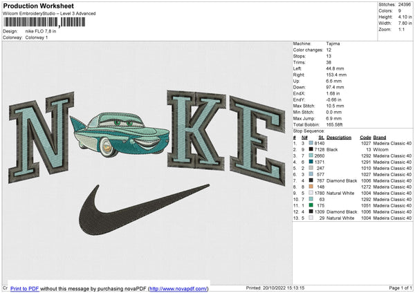Click the stop 13 Natural White swatch

[x=311, y=218]
